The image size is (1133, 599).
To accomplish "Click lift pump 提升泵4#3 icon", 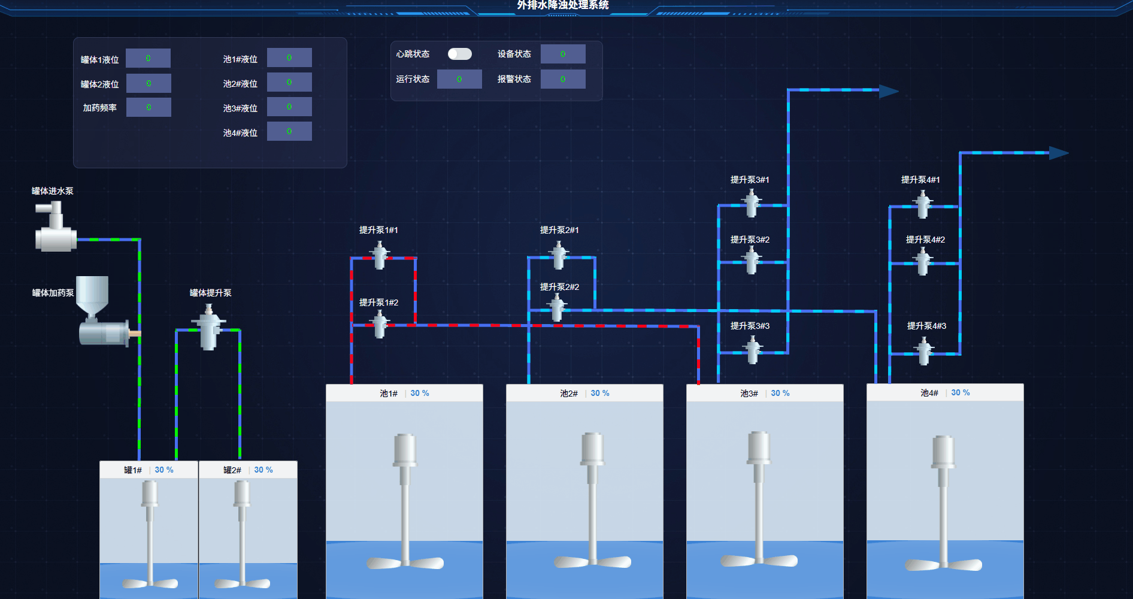I will tap(923, 352).
